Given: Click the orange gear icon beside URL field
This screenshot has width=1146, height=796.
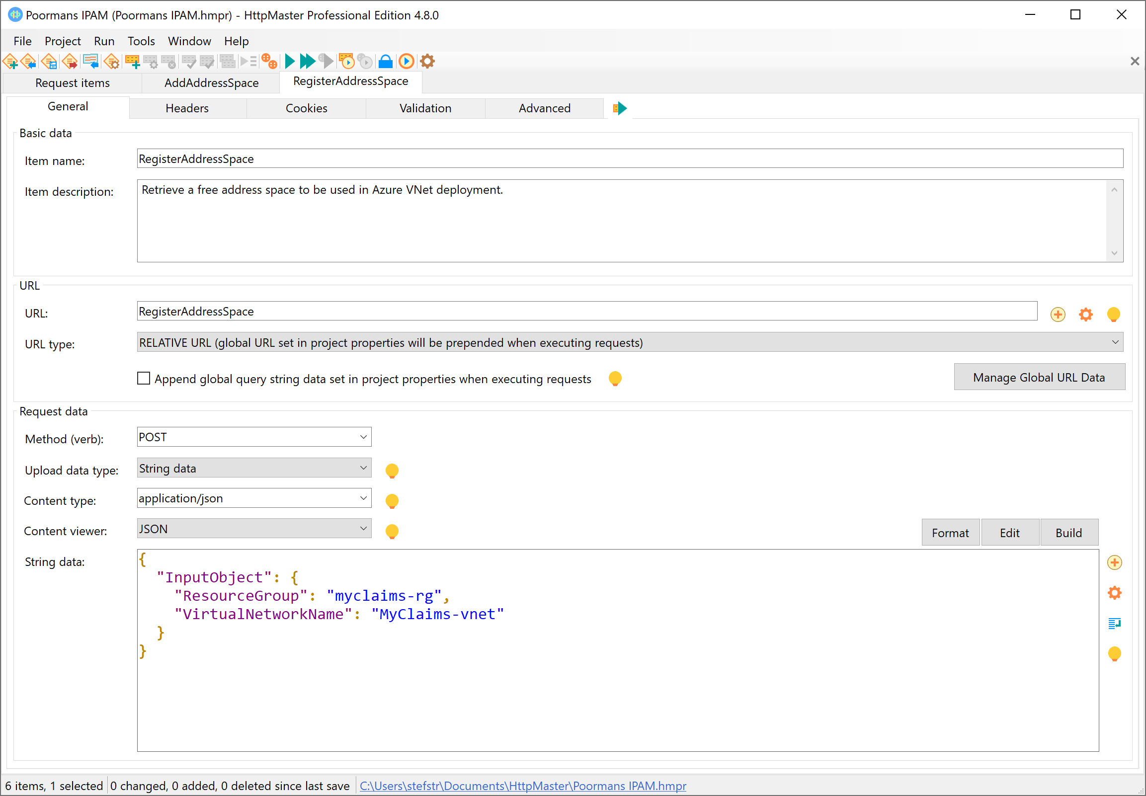Looking at the screenshot, I should click(x=1085, y=314).
